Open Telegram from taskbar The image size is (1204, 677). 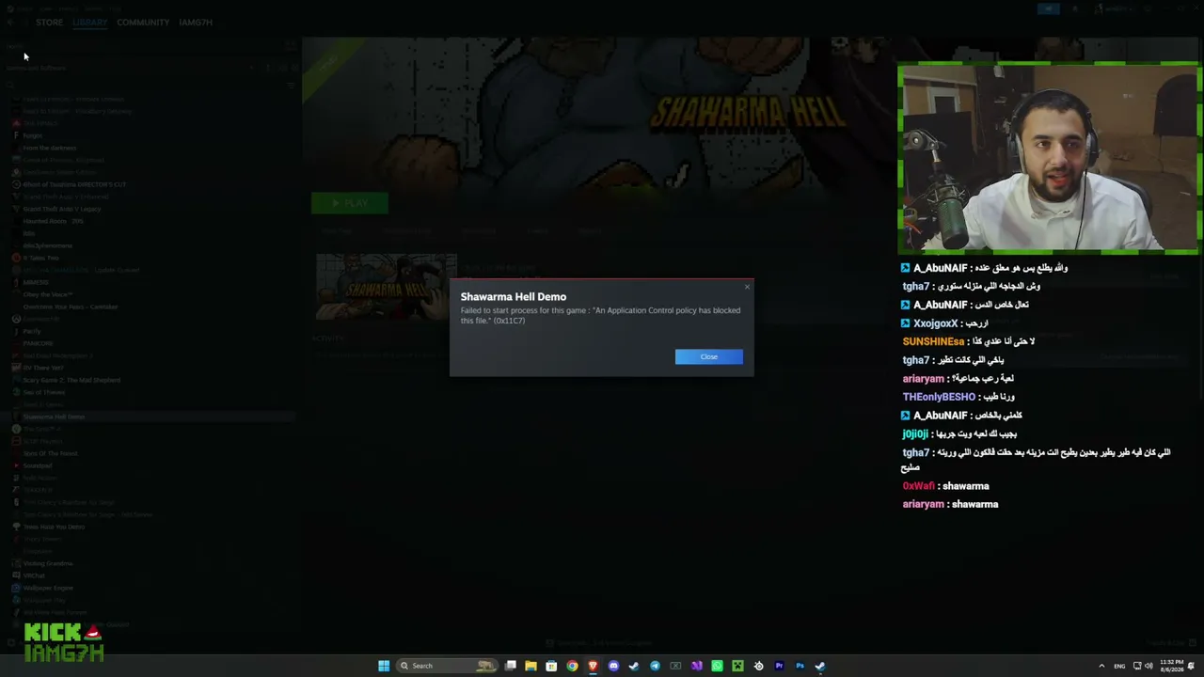tap(655, 666)
